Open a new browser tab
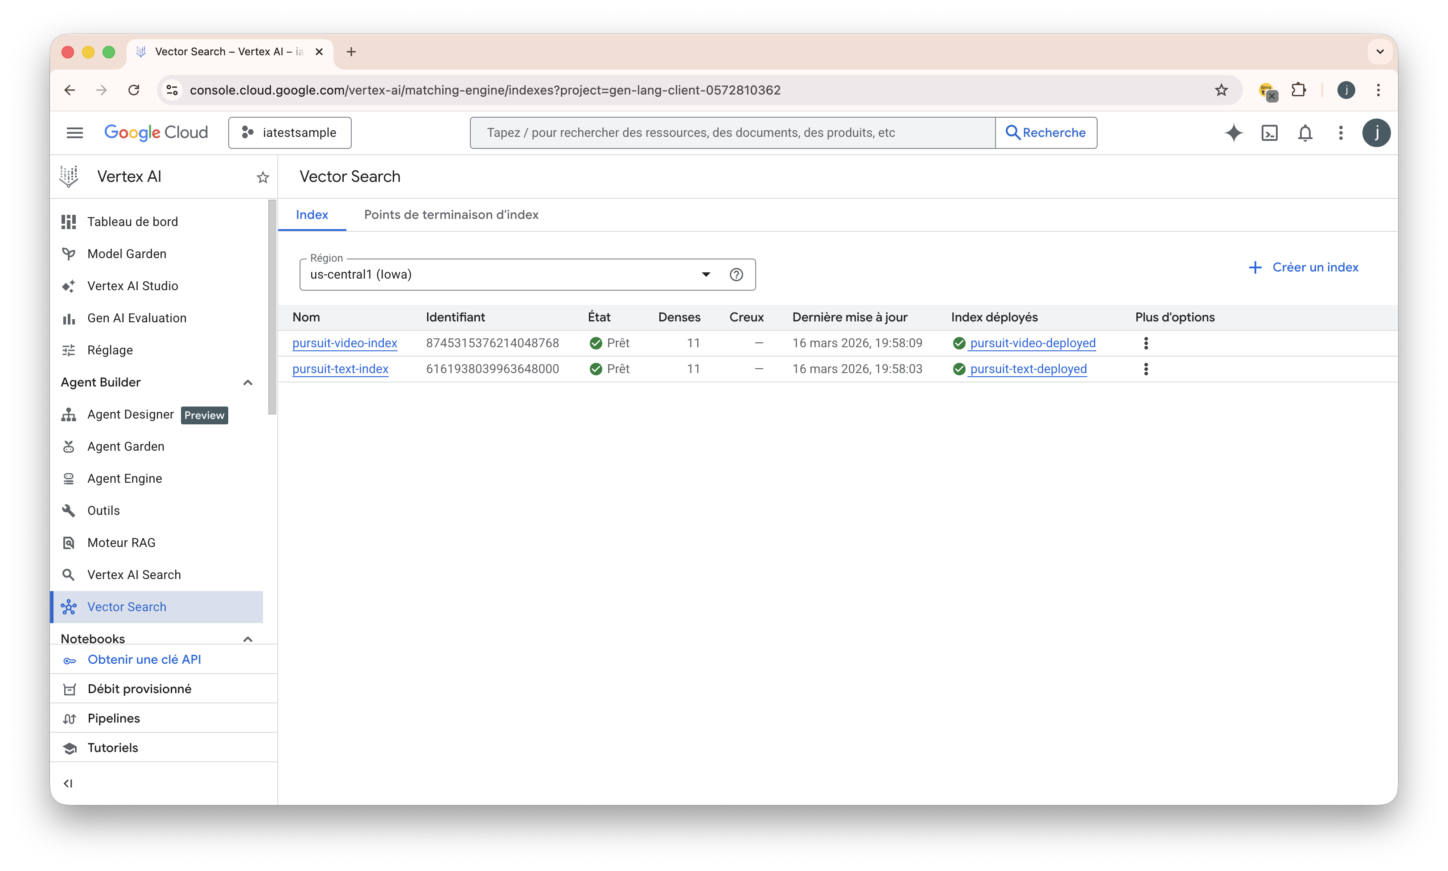 pos(351,52)
